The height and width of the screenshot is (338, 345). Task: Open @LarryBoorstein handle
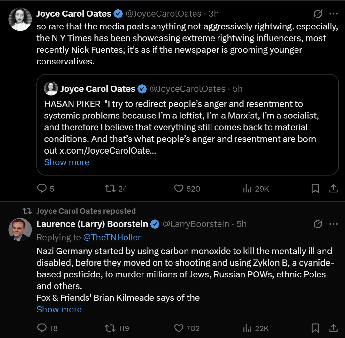pyautogui.click(x=196, y=224)
